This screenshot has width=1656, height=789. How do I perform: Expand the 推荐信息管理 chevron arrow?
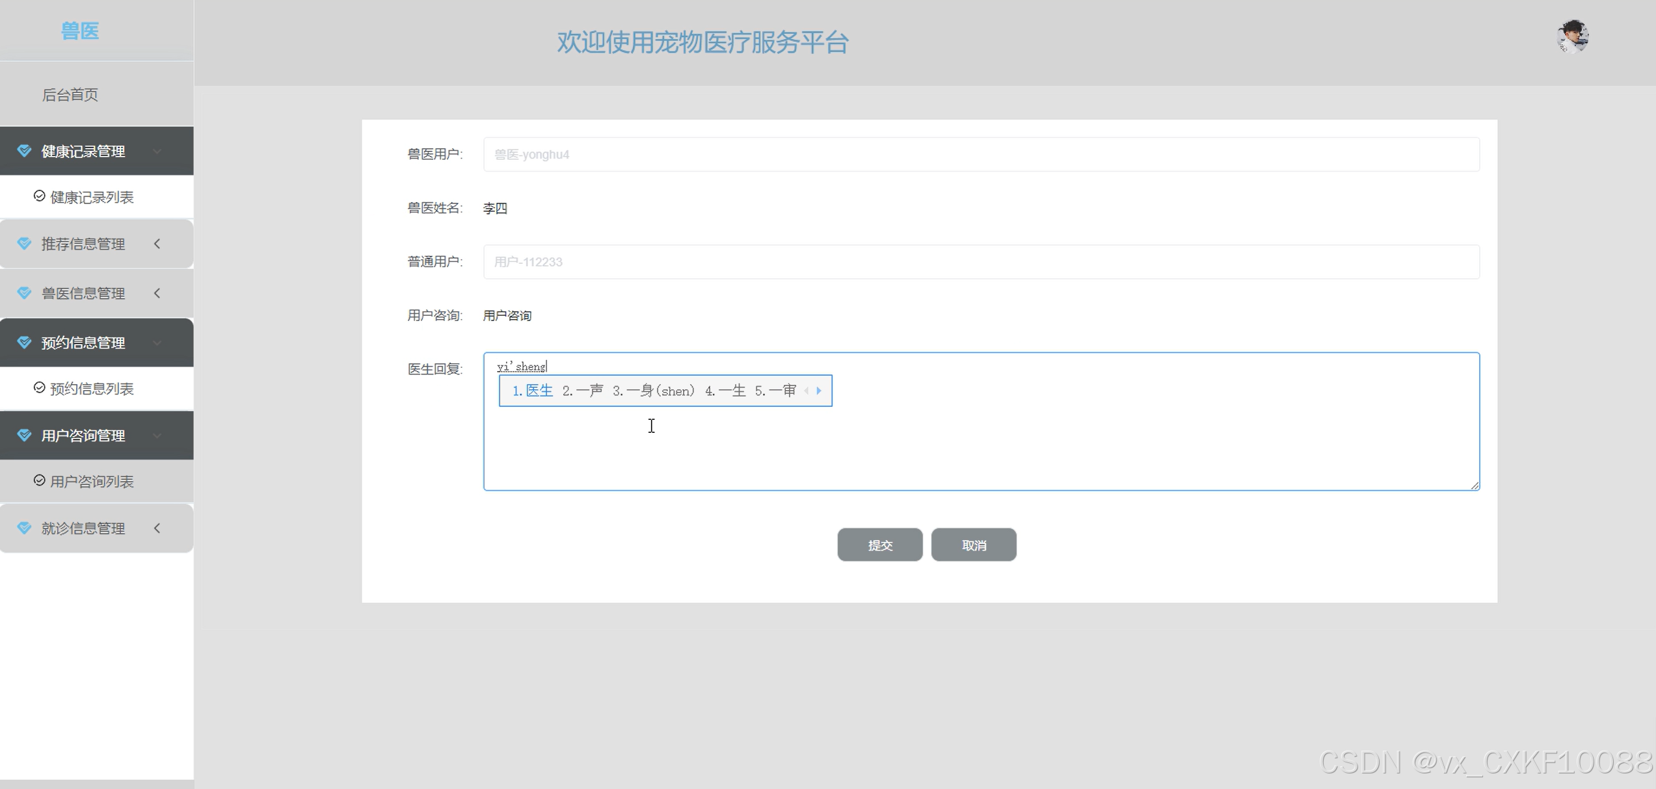(157, 244)
